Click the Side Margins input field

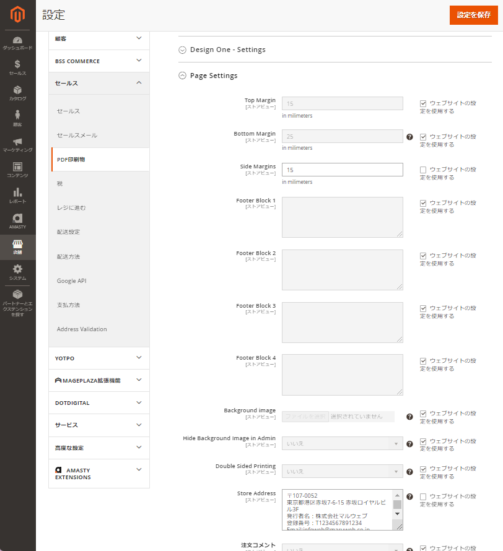343,170
